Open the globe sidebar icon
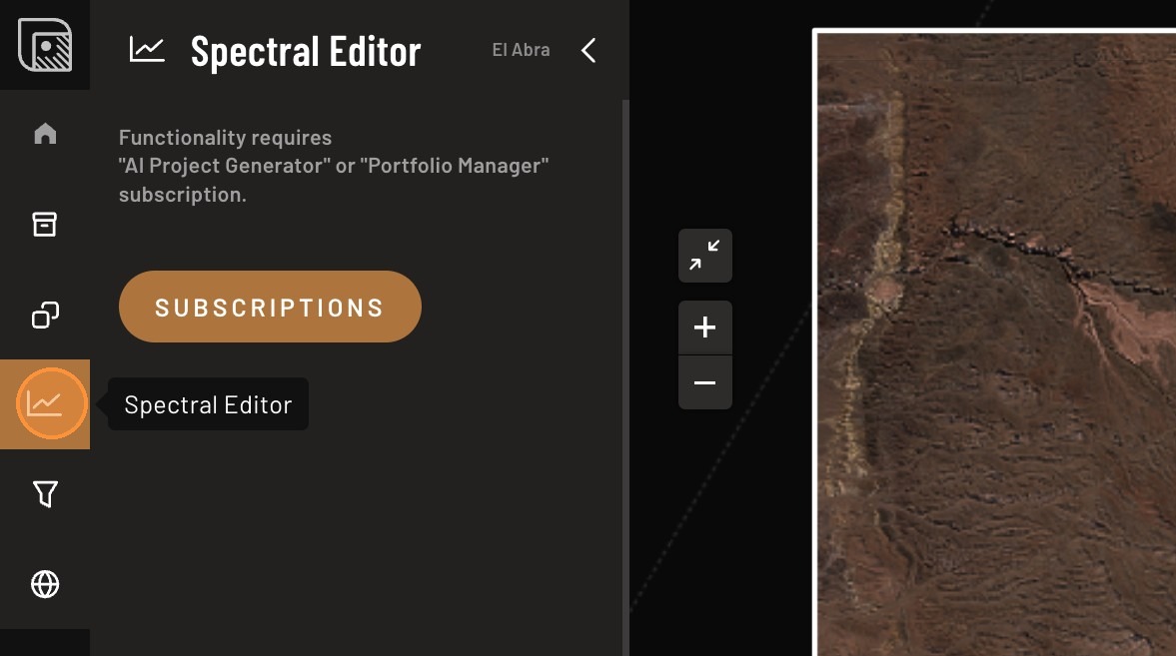This screenshot has width=1176, height=656. tap(45, 584)
